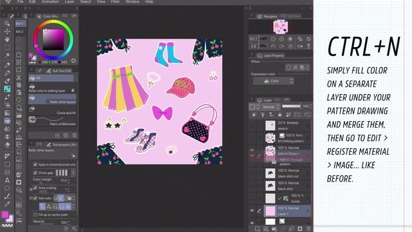Click the zoom in button in Navigator
The height and width of the screenshot is (232, 412).
click(282, 39)
